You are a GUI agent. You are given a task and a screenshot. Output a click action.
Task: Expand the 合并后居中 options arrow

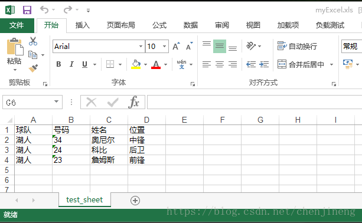tap(331, 64)
